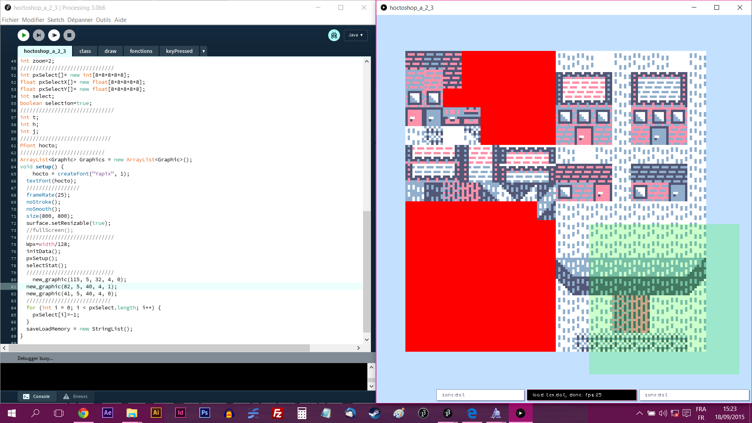Click the left zone.dot input field

tap(480, 395)
